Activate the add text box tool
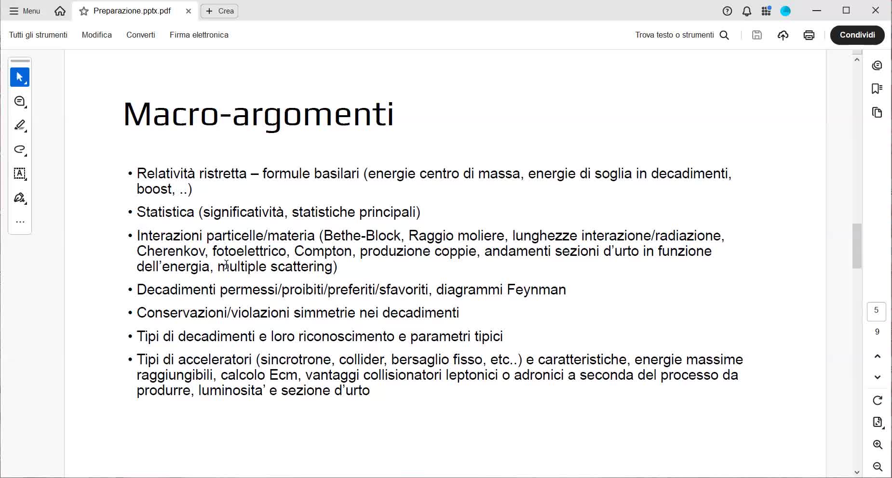Image resolution: width=892 pixels, height=478 pixels. (20, 174)
